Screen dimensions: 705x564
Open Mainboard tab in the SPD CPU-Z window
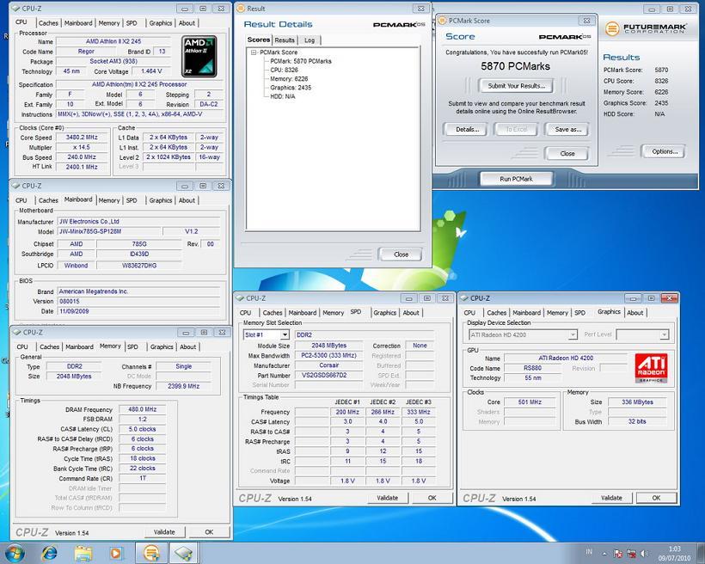[302, 313]
